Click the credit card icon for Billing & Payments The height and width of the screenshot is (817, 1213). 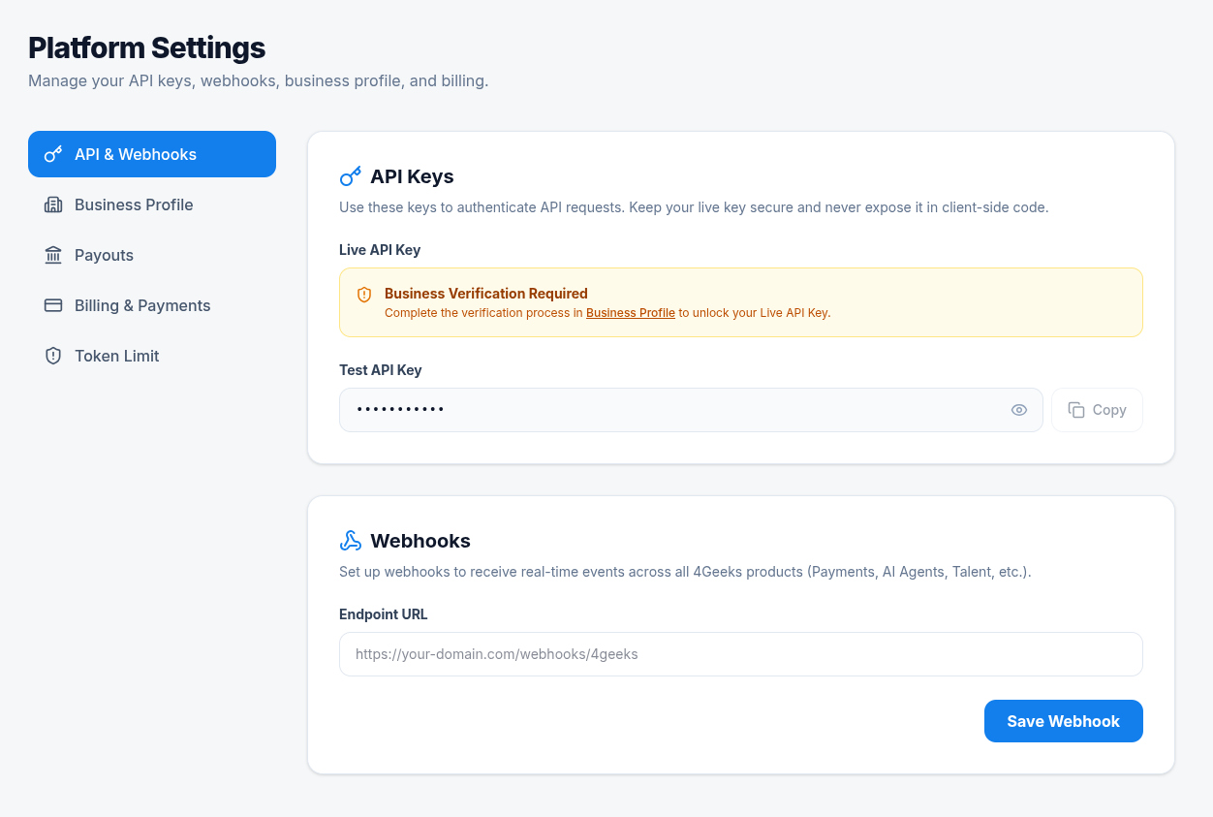tap(53, 305)
